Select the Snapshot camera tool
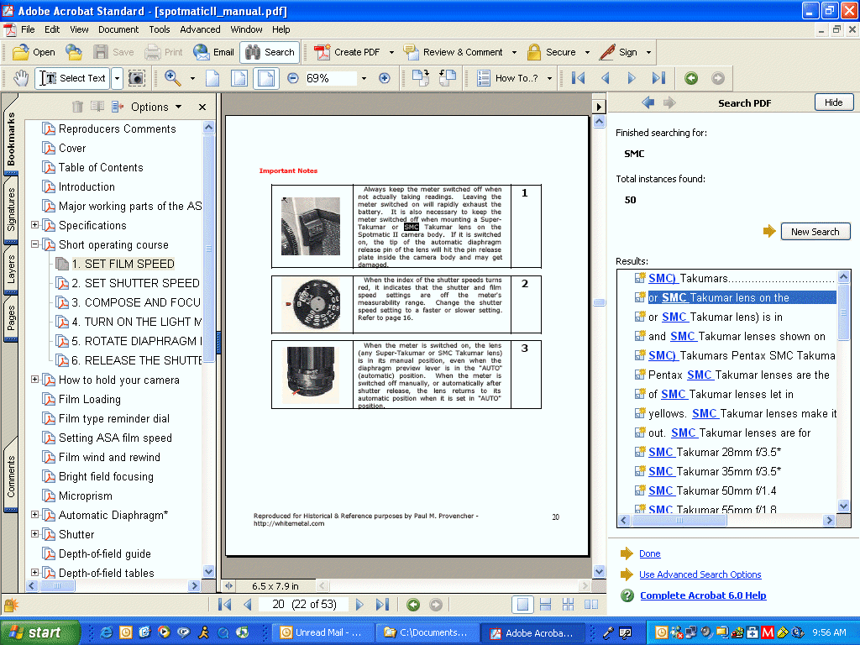 [137, 78]
